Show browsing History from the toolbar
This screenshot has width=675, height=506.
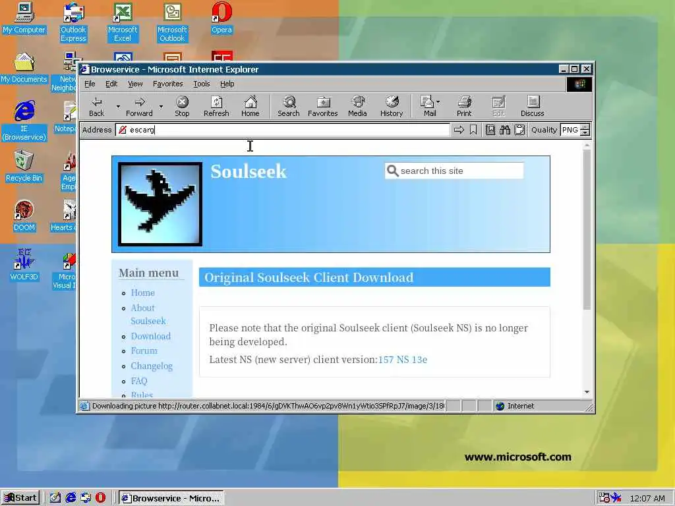point(392,106)
